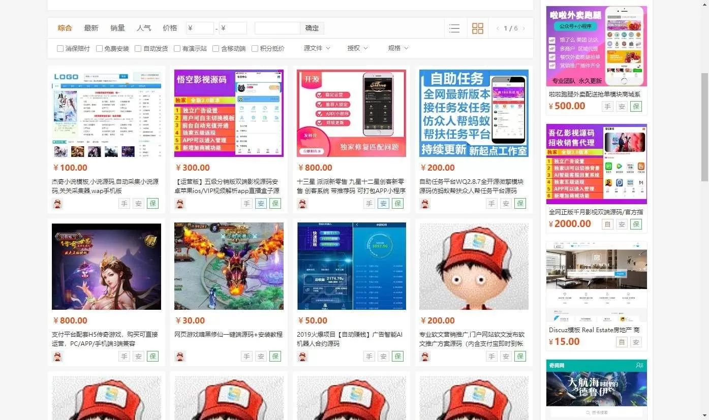Screen dimensions: 709x420
Task: Open seller avatar under the 自助任务平台 item
Action: click(425, 204)
